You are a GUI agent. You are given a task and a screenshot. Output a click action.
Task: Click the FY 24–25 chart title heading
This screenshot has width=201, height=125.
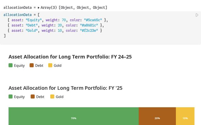(x=70, y=57)
